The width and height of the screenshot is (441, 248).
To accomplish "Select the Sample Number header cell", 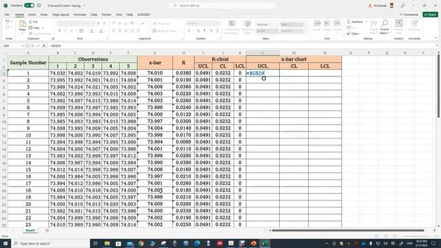I will 28,63.
